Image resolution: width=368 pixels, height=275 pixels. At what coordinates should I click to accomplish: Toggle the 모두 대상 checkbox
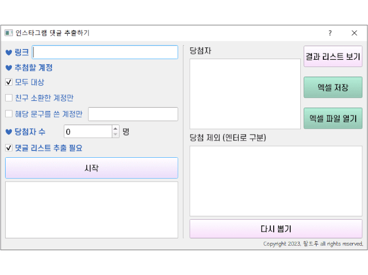tap(9, 82)
